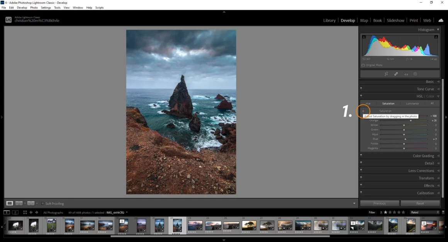Switch to Loupe view in toolbar

(10, 203)
